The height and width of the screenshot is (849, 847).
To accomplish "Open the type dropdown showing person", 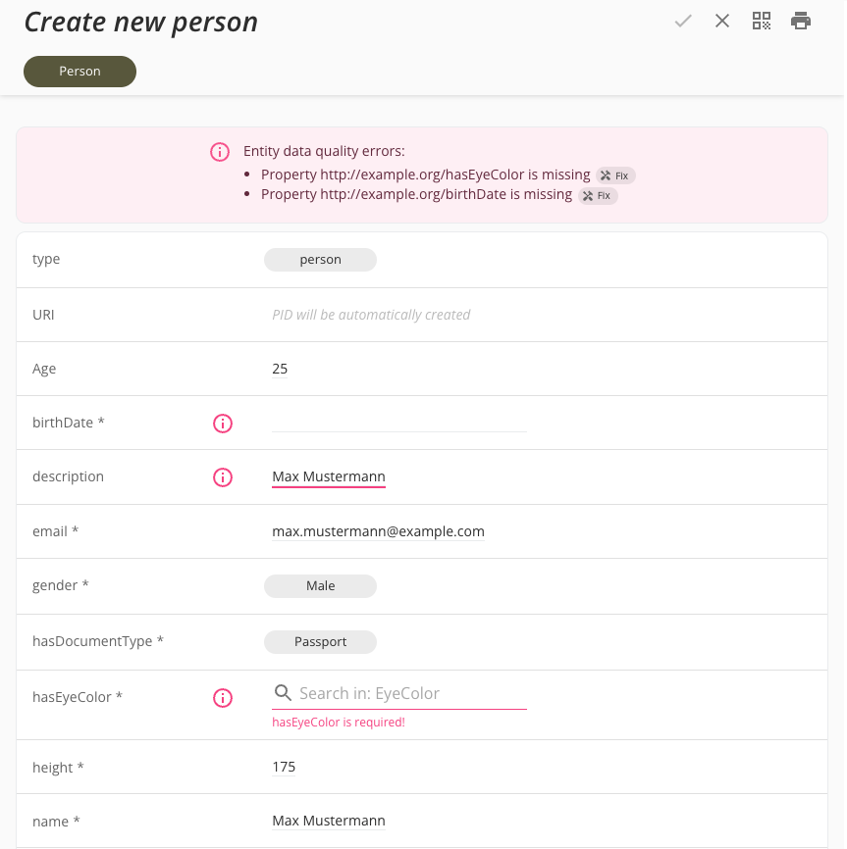I will click(320, 259).
